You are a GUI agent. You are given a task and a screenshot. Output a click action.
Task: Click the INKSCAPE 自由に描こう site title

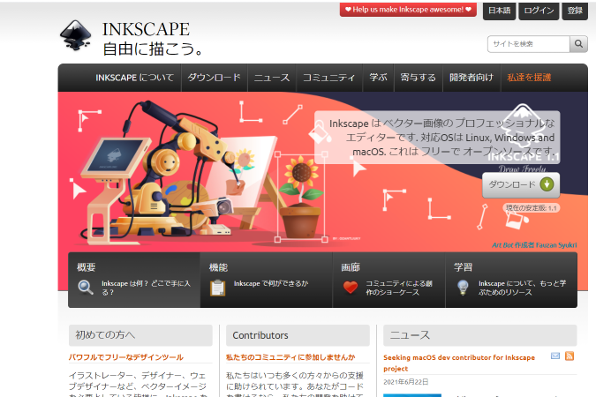tap(152, 39)
